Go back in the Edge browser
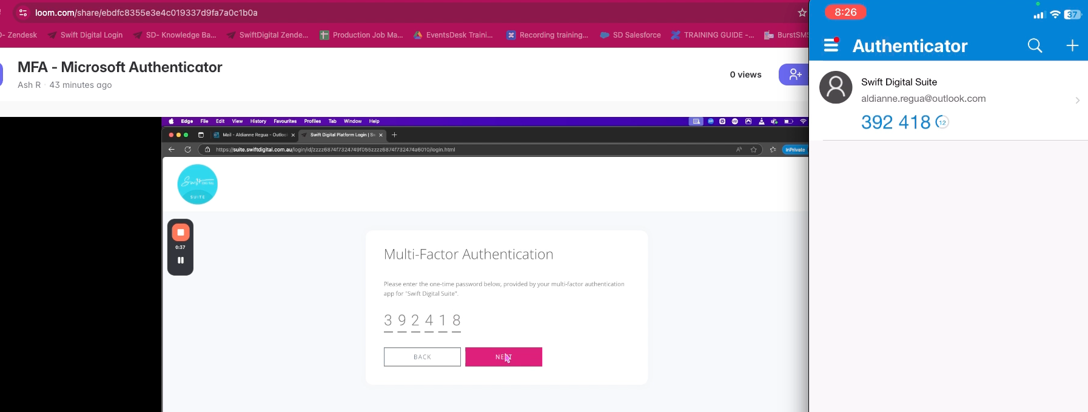 point(172,150)
